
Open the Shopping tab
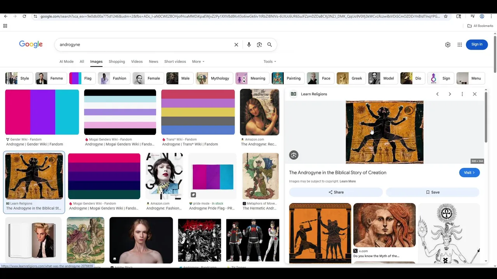pos(117,62)
